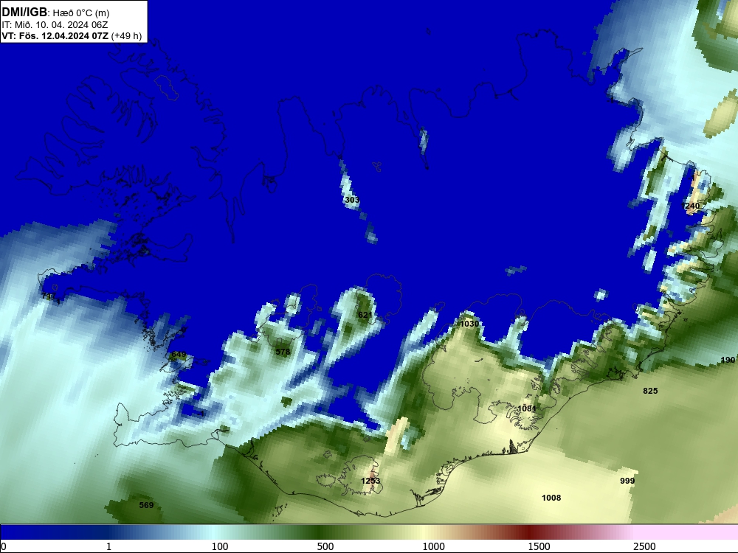The height and width of the screenshot is (553, 738).
Task: Click the 0 mark on color scale
Action: [x=4, y=546]
